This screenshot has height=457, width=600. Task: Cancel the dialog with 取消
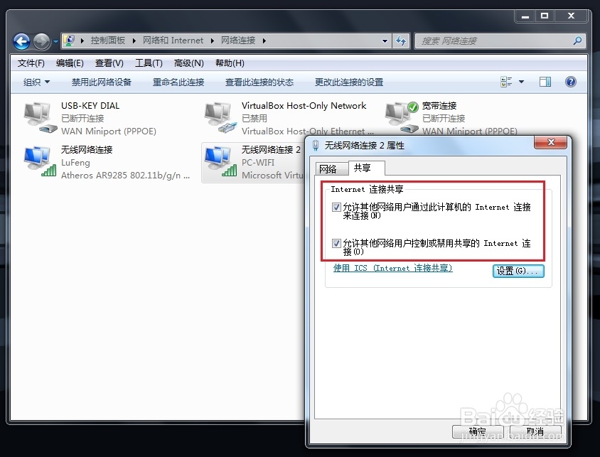click(x=535, y=431)
